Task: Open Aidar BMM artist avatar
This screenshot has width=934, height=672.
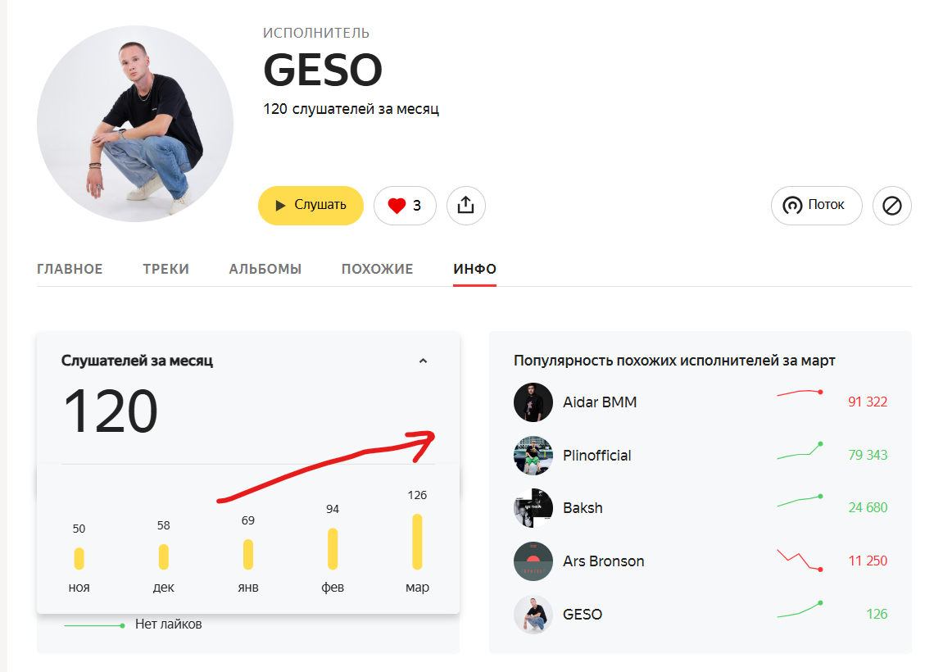Action: [x=533, y=402]
